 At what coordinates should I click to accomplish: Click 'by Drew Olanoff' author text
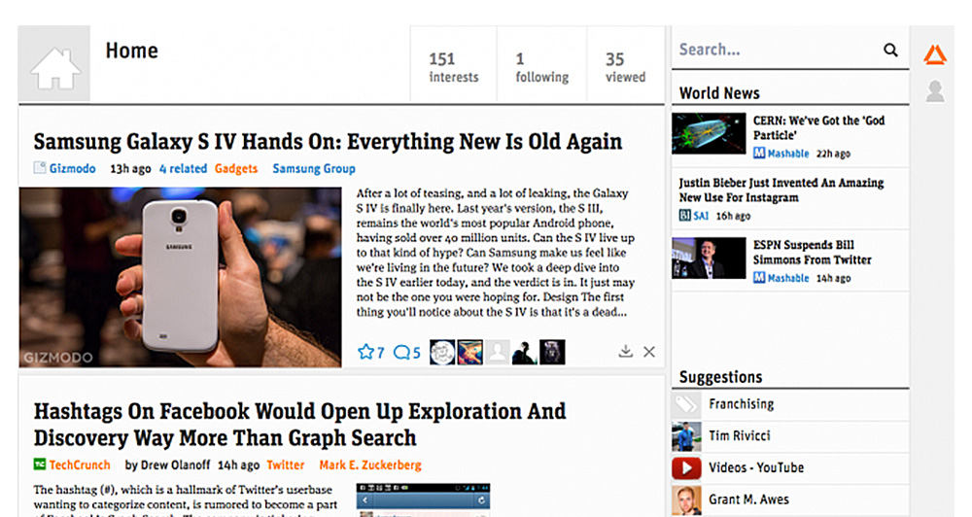167,465
